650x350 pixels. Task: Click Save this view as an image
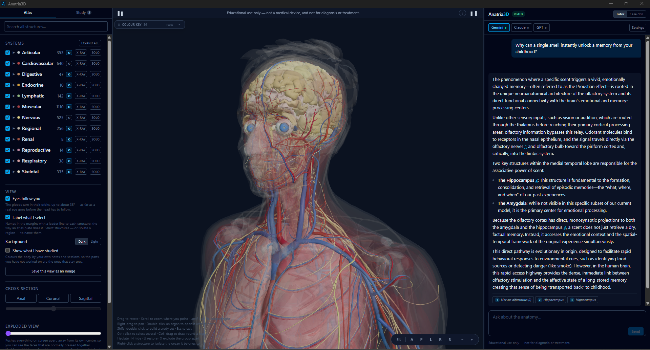pyautogui.click(x=53, y=271)
